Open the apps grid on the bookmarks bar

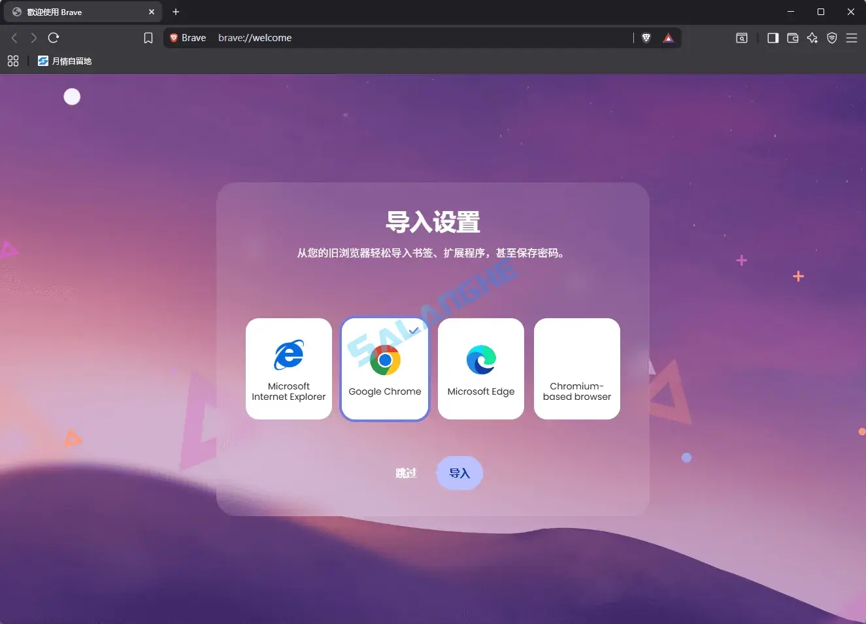(x=13, y=61)
